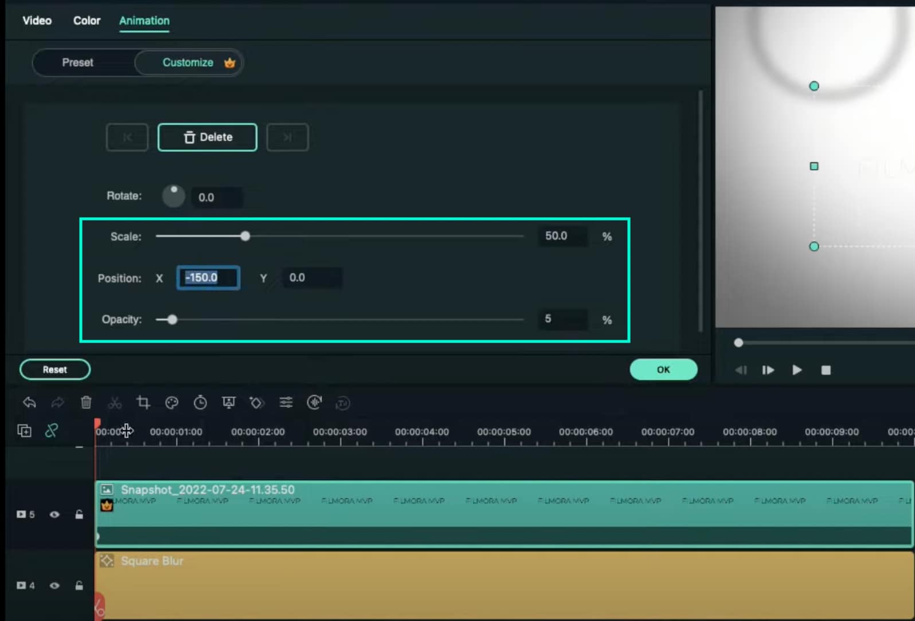Click the Redo arrow icon
Image resolution: width=915 pixels, height=621 pixels.
click(x=57, y=403)
